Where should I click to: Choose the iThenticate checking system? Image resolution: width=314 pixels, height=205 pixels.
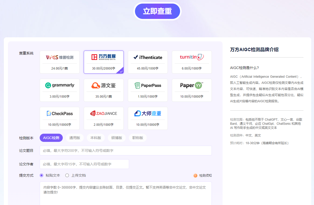[148, 62]
